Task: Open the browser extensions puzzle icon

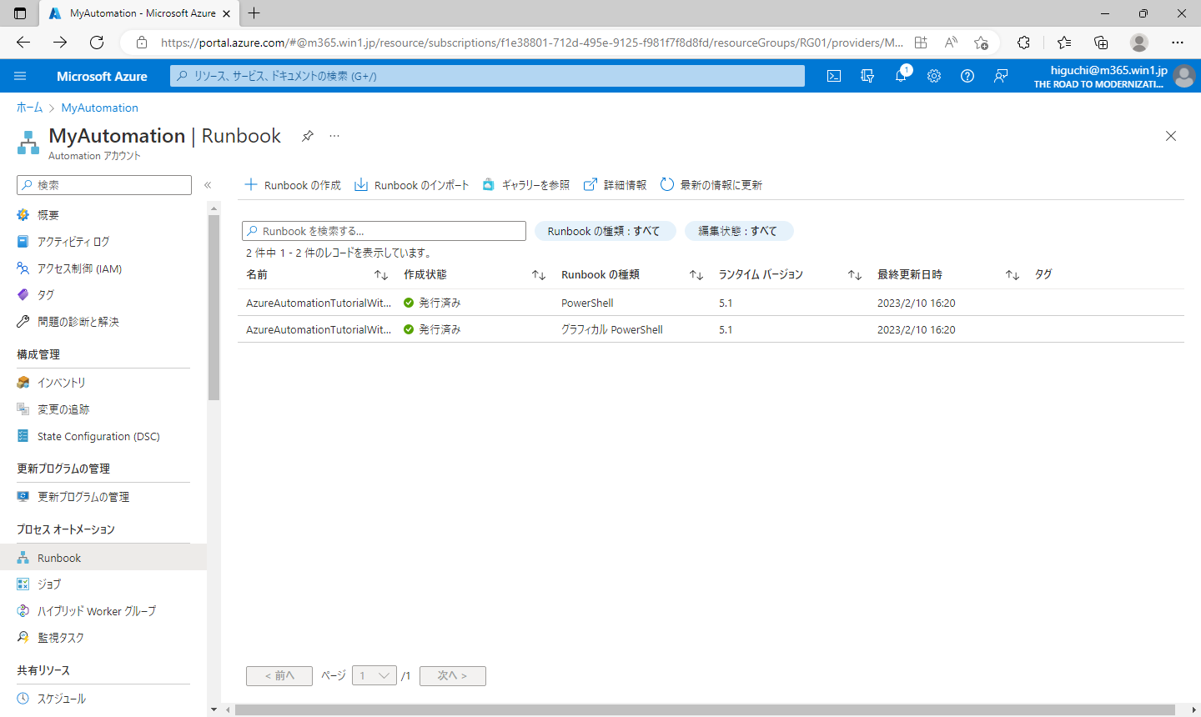Action: pos(1023,43)
